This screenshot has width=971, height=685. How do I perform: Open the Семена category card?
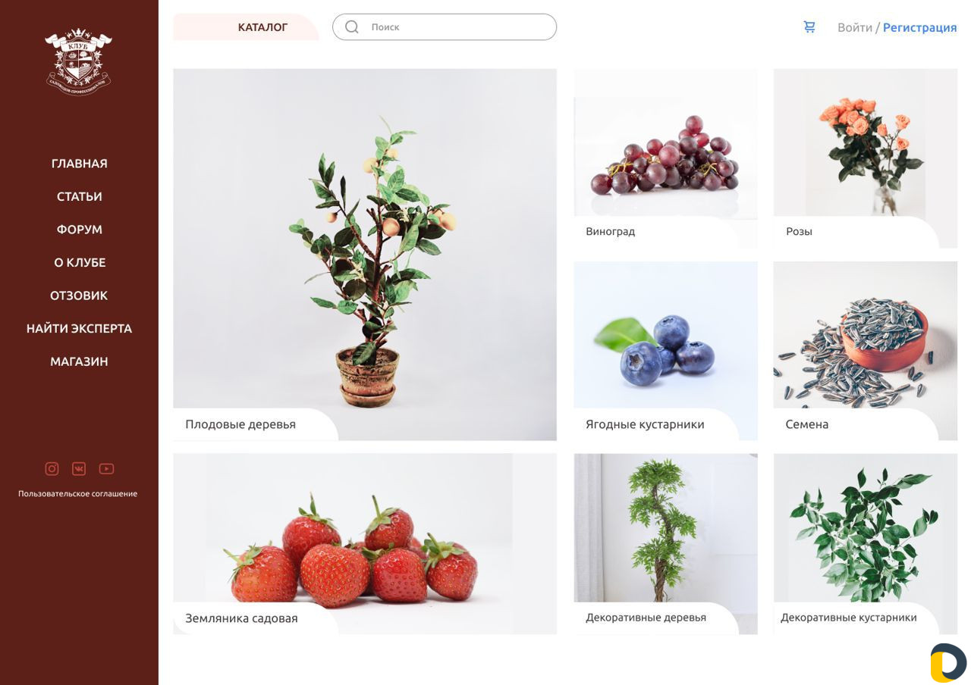865,351
